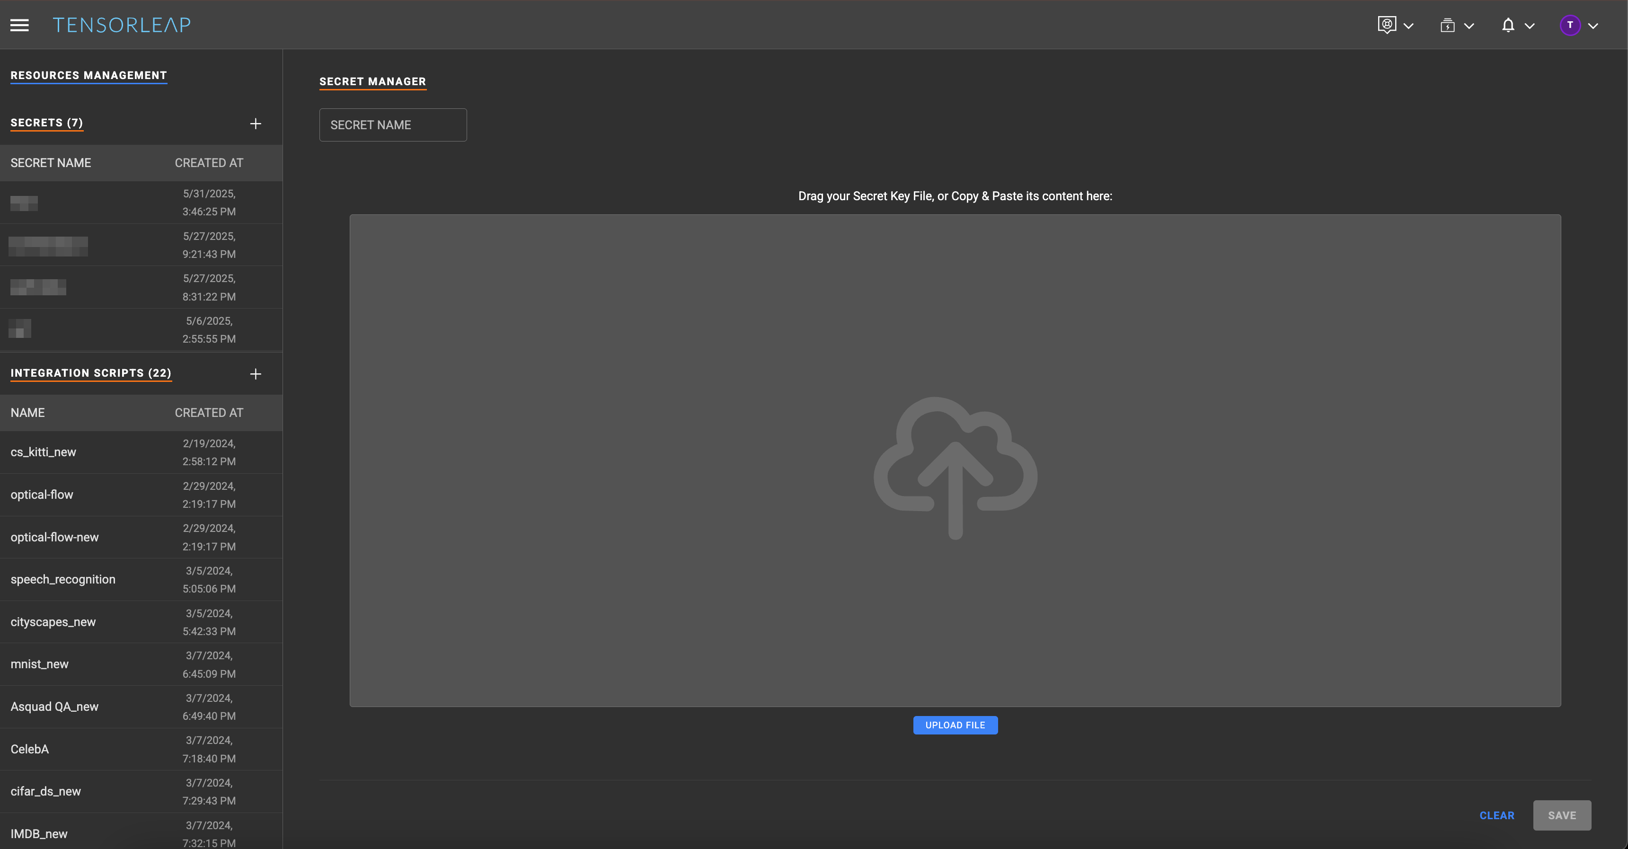Click the cloud upload icon in drop area
The height and width of the screenshot is (849, 1628).
coord(955,468)
